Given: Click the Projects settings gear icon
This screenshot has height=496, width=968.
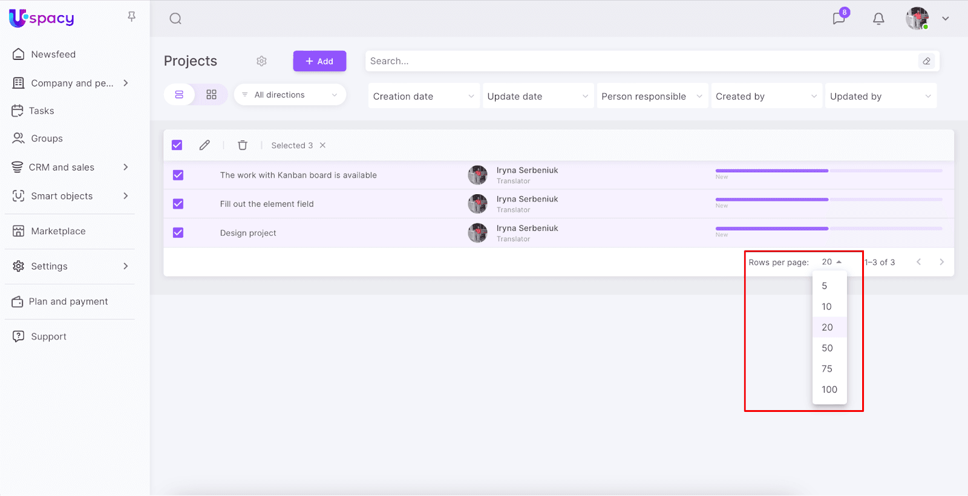Looking at the screenshot, I should [x=261, y=61].
